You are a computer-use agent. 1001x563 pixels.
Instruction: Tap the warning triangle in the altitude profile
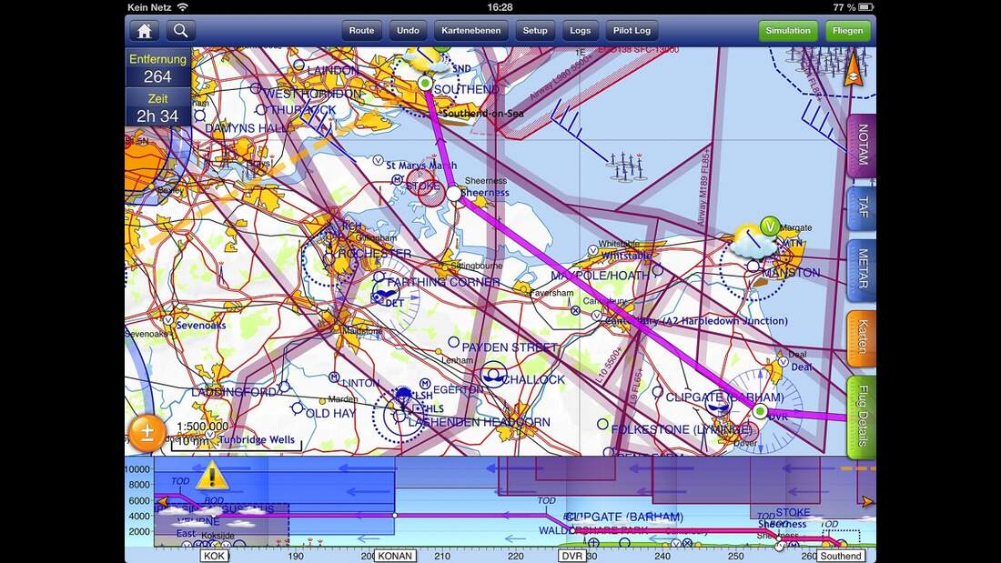click(x=215, y=475)
